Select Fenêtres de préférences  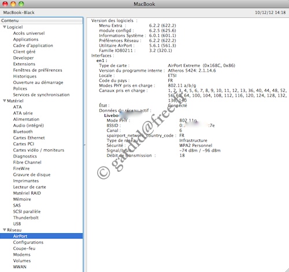coord(38,70)
